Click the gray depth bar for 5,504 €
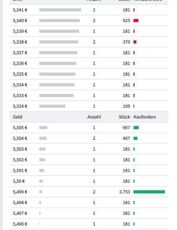This screenshot has width=177, height=230. click(43, 138)
